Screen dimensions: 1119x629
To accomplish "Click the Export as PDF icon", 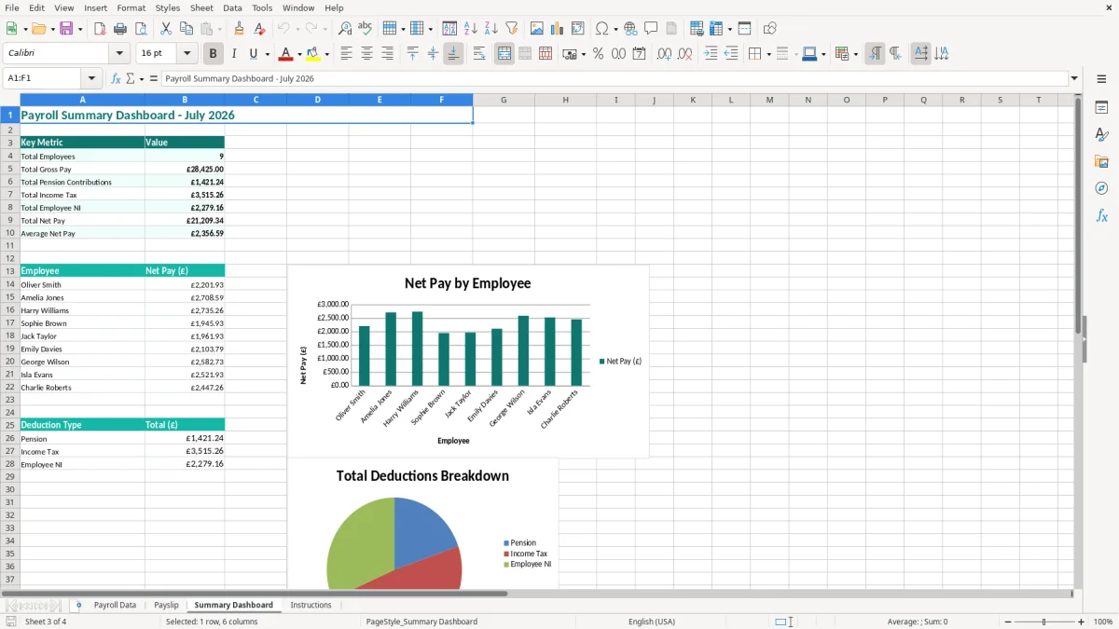I will coord(100,29).
